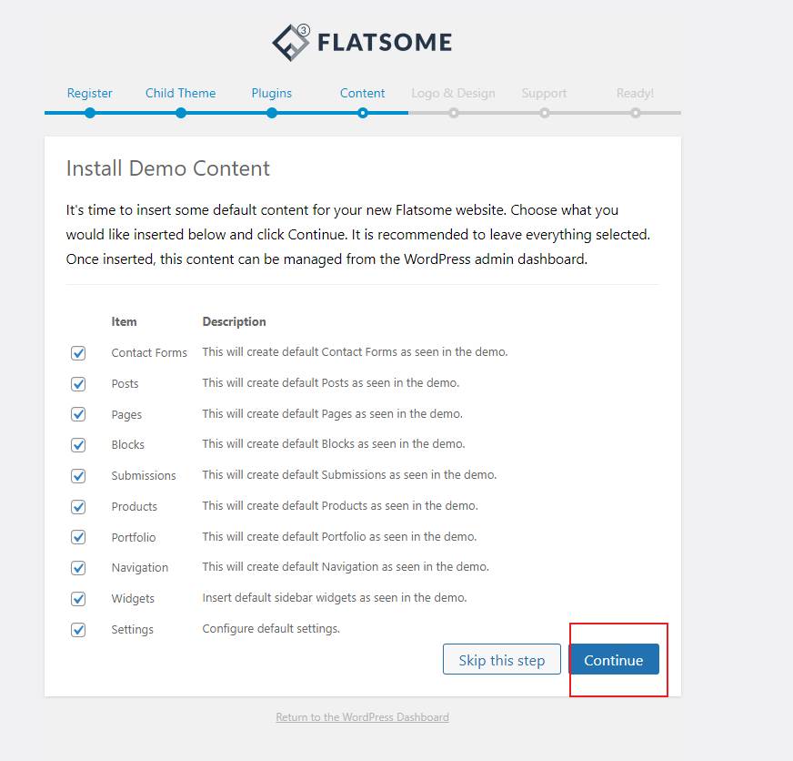Disable the Blocks demo content checkbox
The image size is (793, 761).
pos(78,445)
